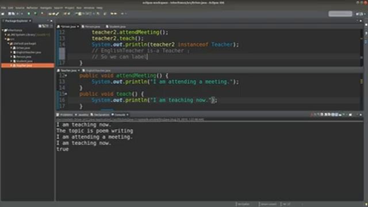Click the green Run toolbar icon

[36, 14]
